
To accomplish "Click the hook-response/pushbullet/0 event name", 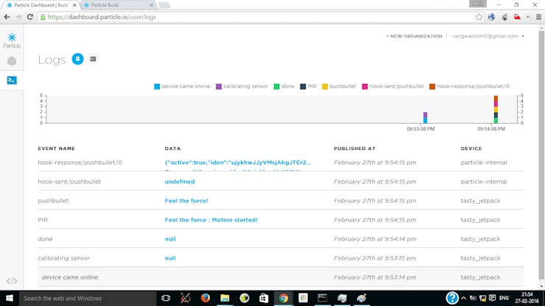I will tap(80, 163).
